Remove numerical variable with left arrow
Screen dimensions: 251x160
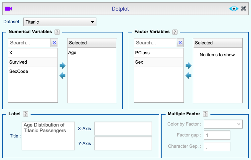click(62, 76)
